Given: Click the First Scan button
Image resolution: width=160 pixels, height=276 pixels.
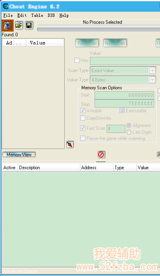Looking at the screenshot, I should (x=87, y=43).
